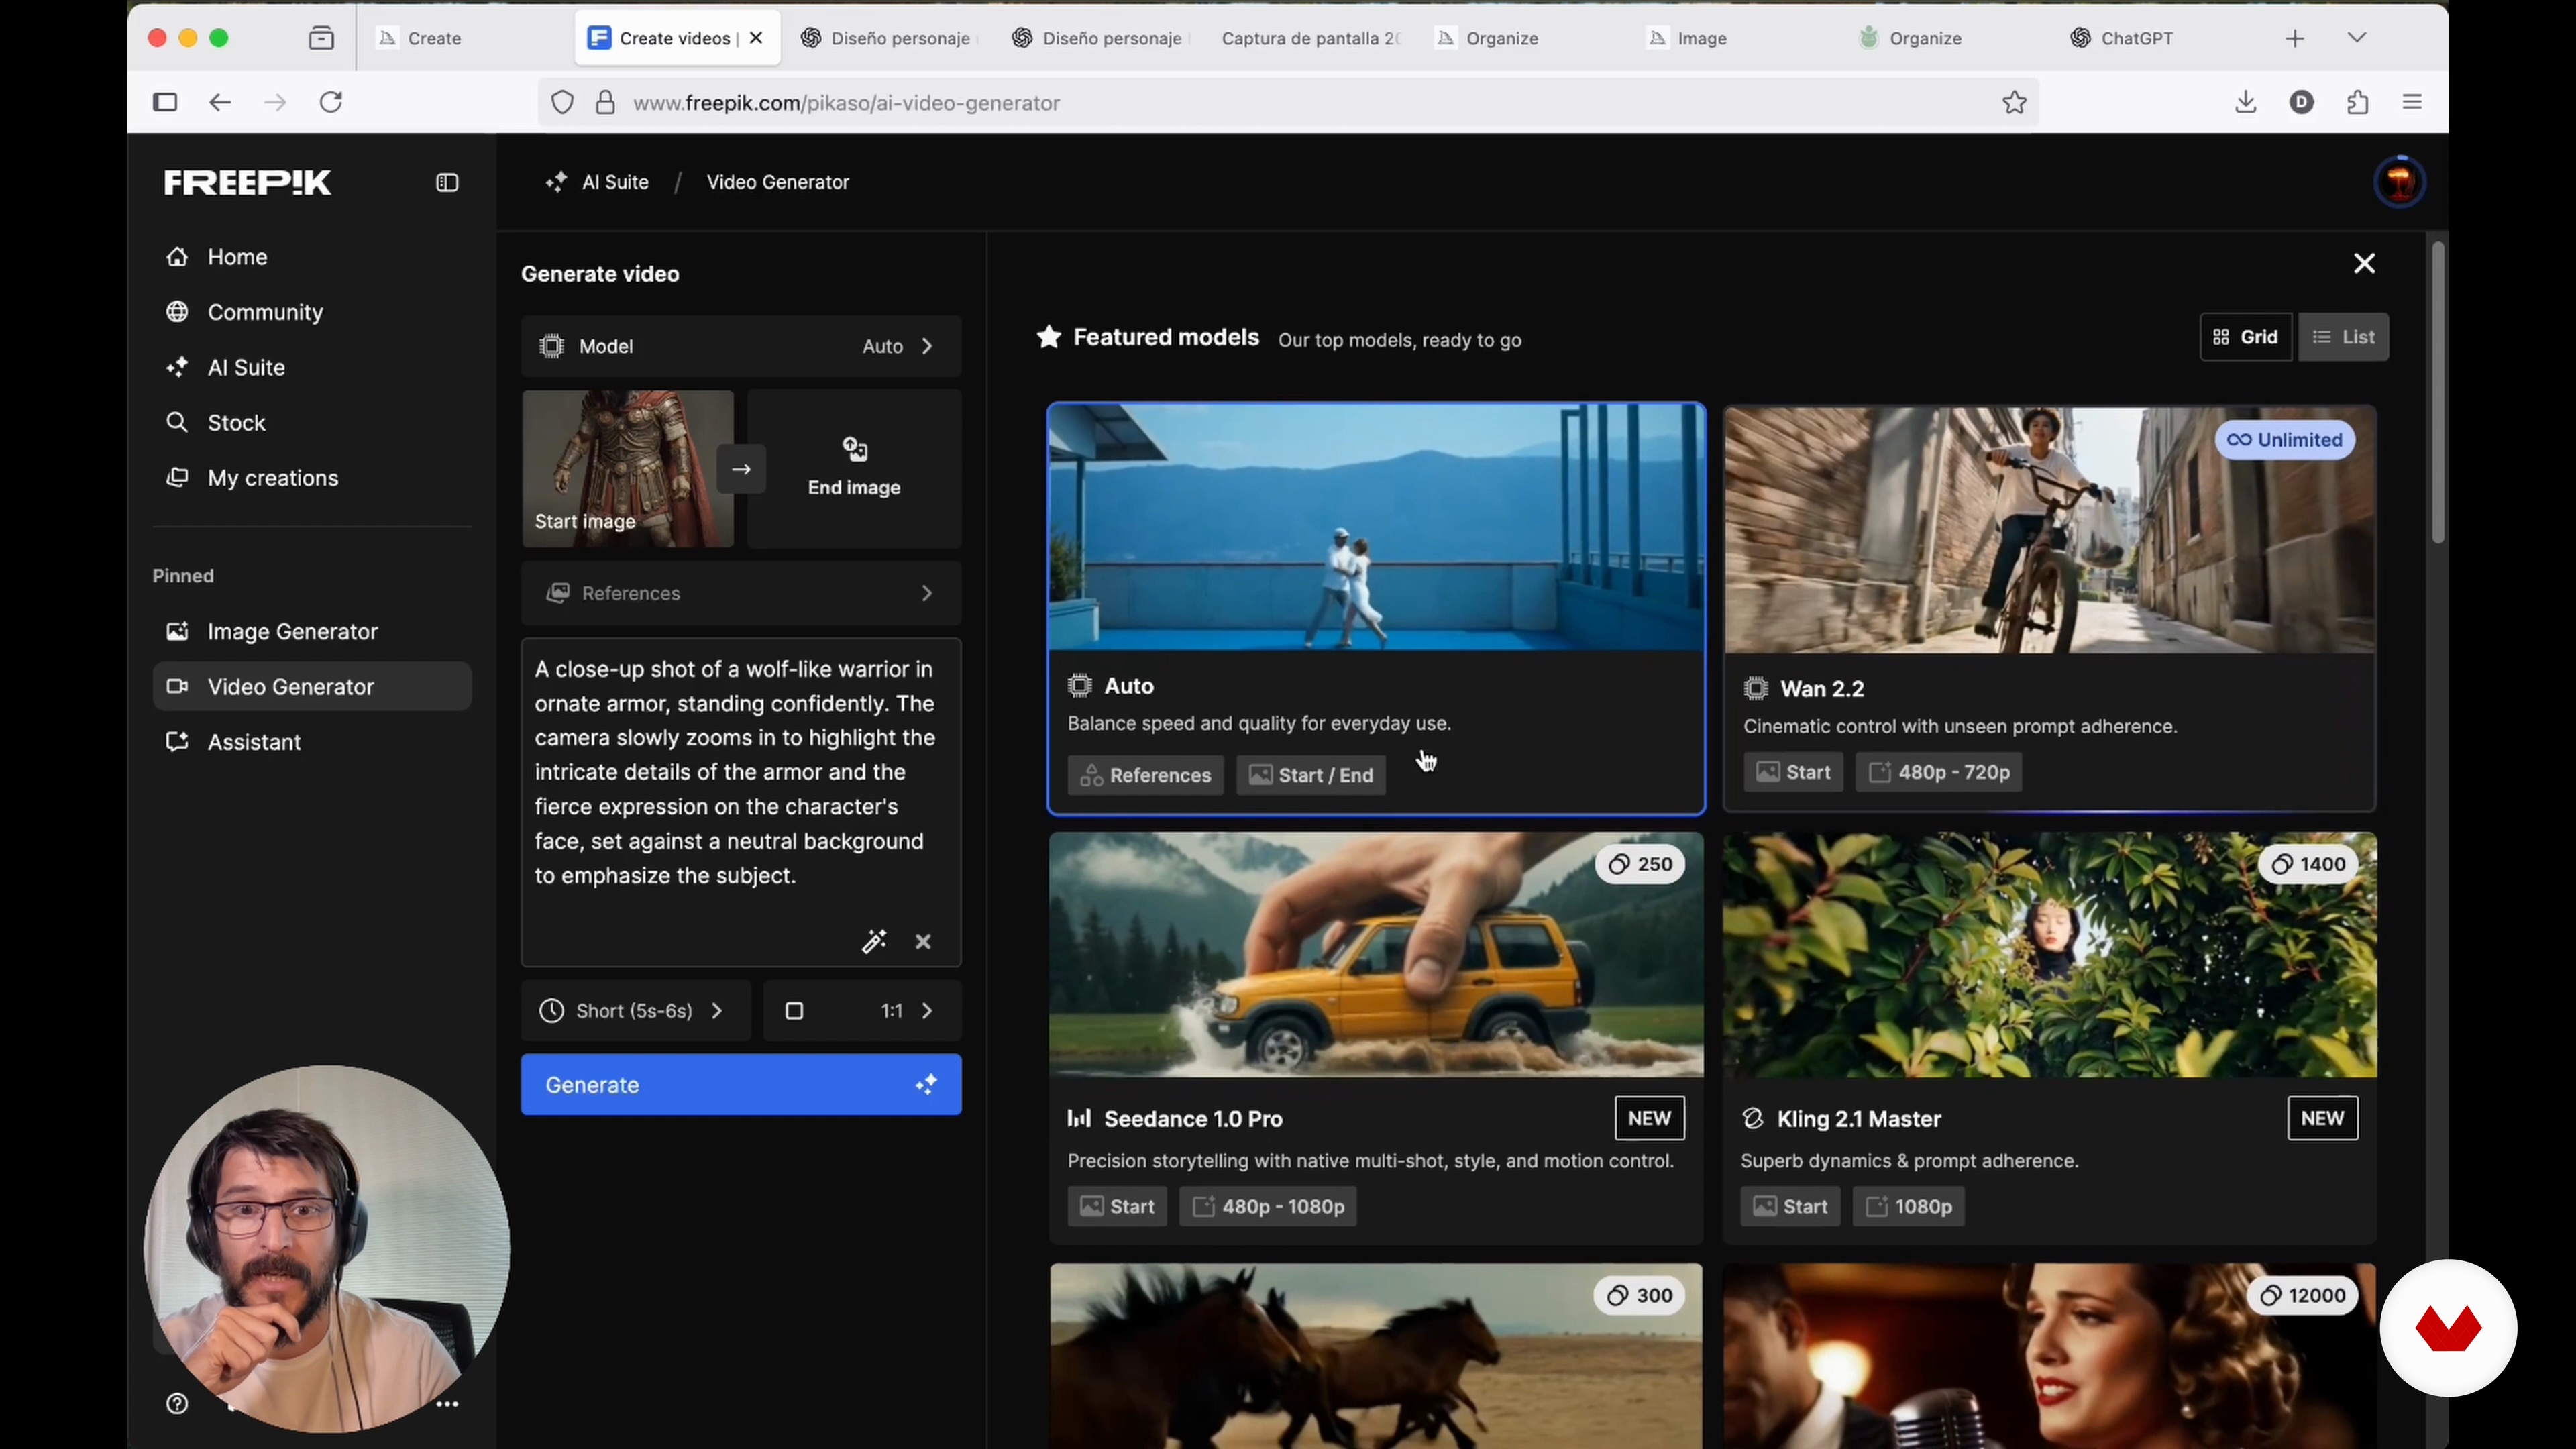Switch to the ChatGPT browser tab
The image size is (2576, 1449).
(x=2135, y=38)
